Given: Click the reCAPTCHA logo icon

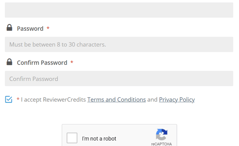Looking at the screenshot, I should (161, 135).
